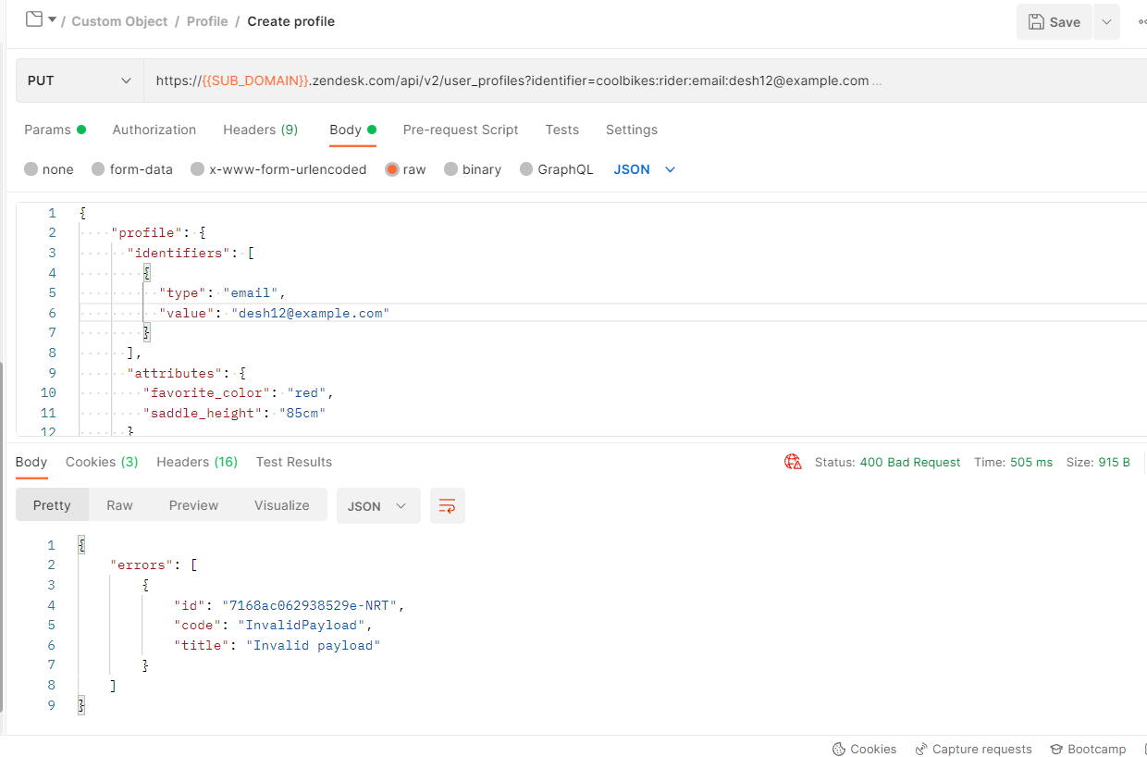Viewport: 1147px width, 757px height.
Task: Open the JSON body language dropdown
Action: coord(645,169)
